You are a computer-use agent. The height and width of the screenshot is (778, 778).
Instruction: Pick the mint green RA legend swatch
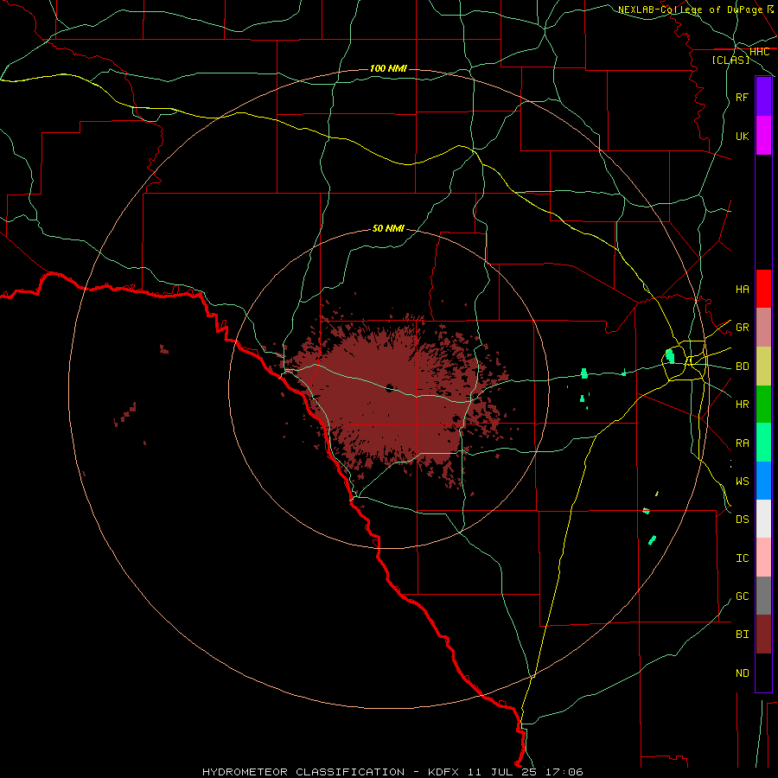tap(763, 443)
